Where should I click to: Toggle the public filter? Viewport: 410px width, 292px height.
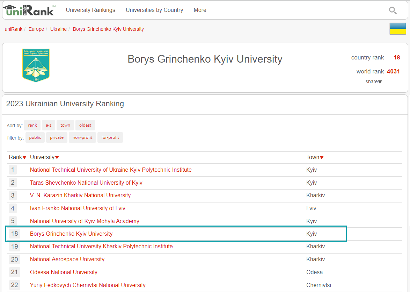click(x=35, y=137)
